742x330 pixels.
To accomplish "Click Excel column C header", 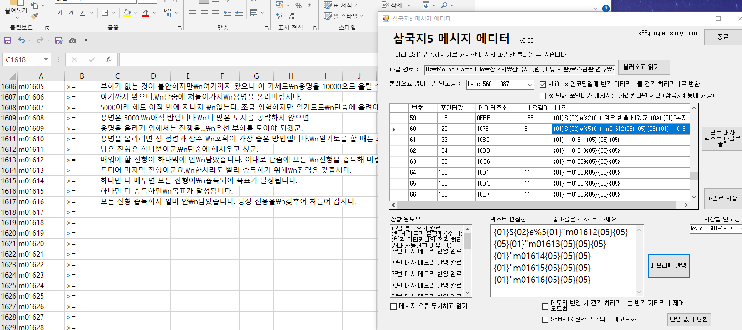I will [118, 76].
